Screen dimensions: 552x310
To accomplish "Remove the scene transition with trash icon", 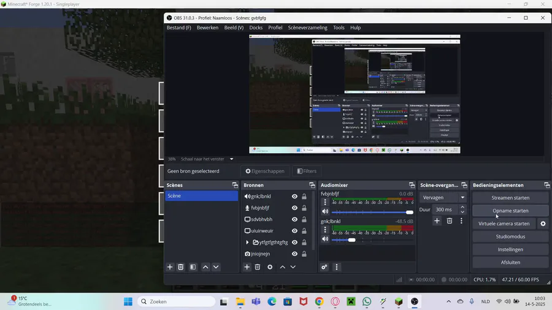I will point(449,221).
